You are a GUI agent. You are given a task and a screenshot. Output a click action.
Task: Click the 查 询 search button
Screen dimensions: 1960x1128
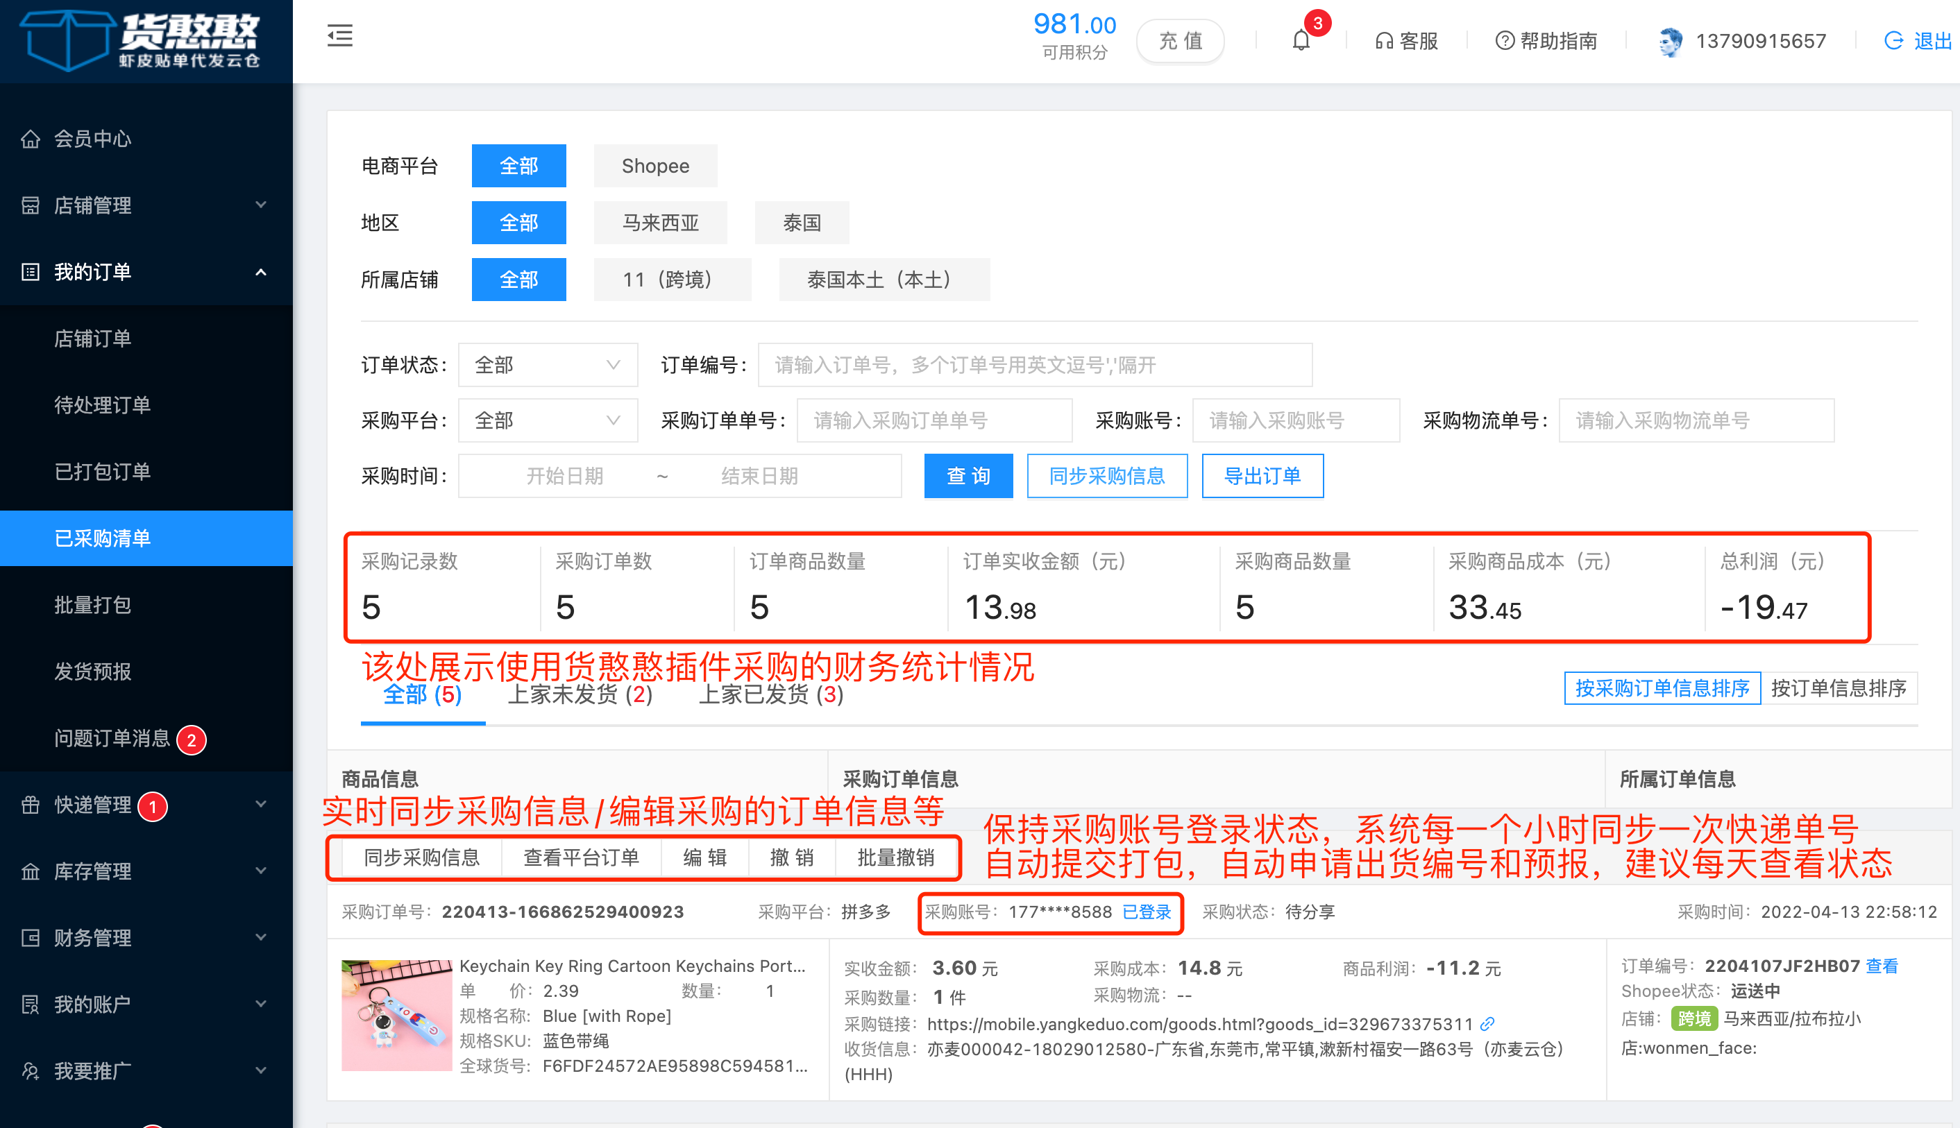coord(968,476)
